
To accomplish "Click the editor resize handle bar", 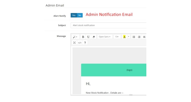I will click(x=131, y=95).
